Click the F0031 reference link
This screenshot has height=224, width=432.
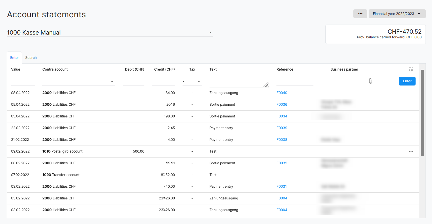tap(281, 187)
